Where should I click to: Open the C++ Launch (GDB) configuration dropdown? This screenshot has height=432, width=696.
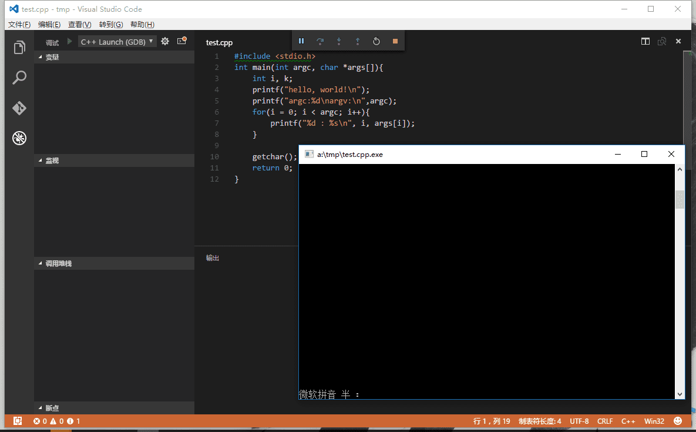(117, 42)
